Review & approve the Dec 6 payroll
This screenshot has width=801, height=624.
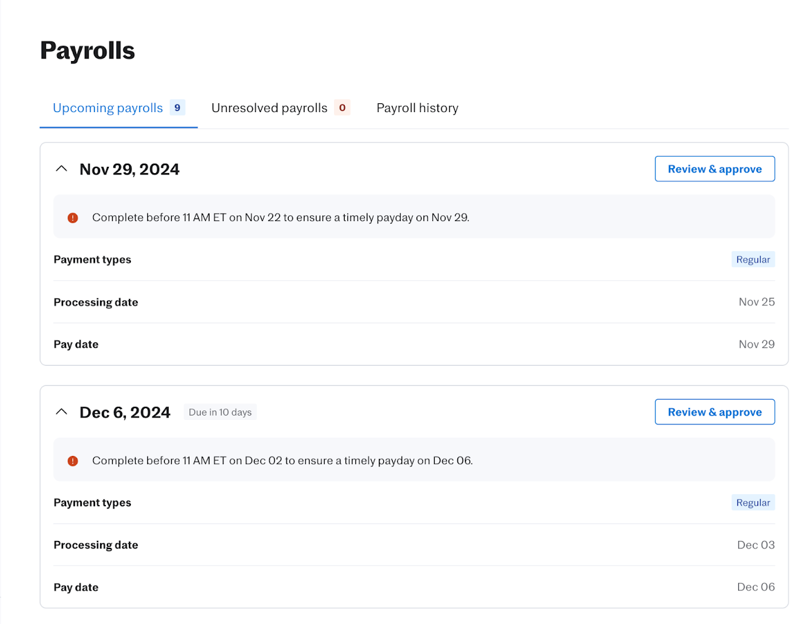(x=714, y=412)
